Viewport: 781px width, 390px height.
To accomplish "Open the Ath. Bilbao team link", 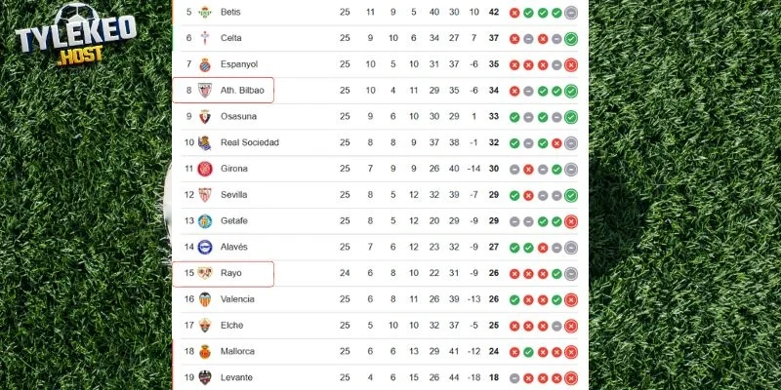I will (240, 91).
